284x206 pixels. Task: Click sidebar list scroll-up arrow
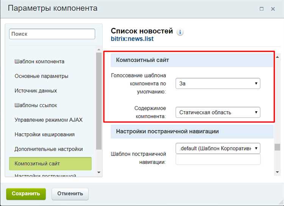99,50
